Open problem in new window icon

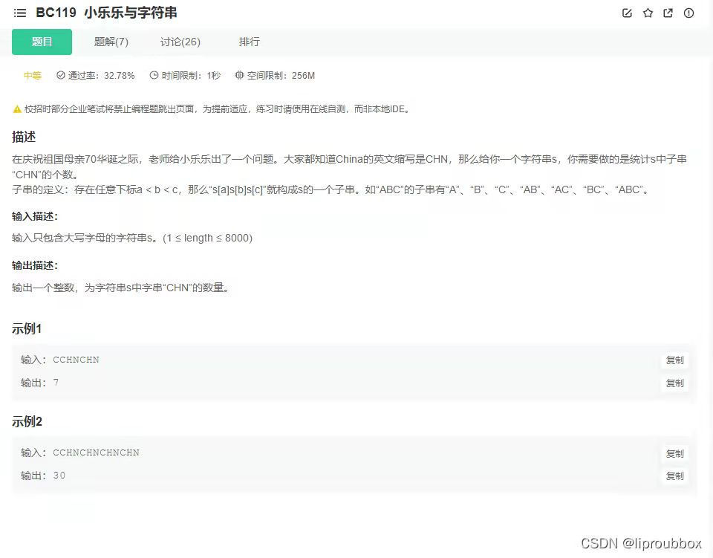[668, 13]
